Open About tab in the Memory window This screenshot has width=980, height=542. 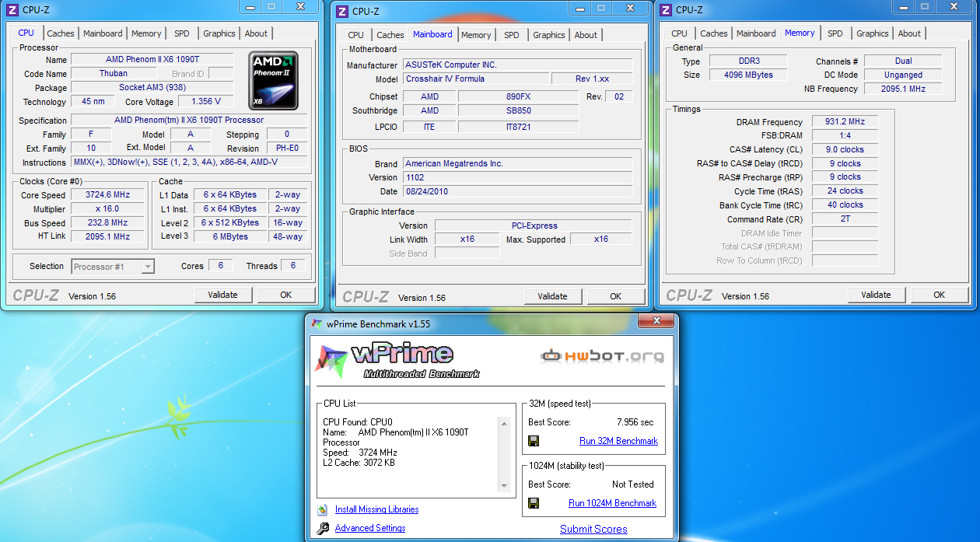(x=909, y=33)
